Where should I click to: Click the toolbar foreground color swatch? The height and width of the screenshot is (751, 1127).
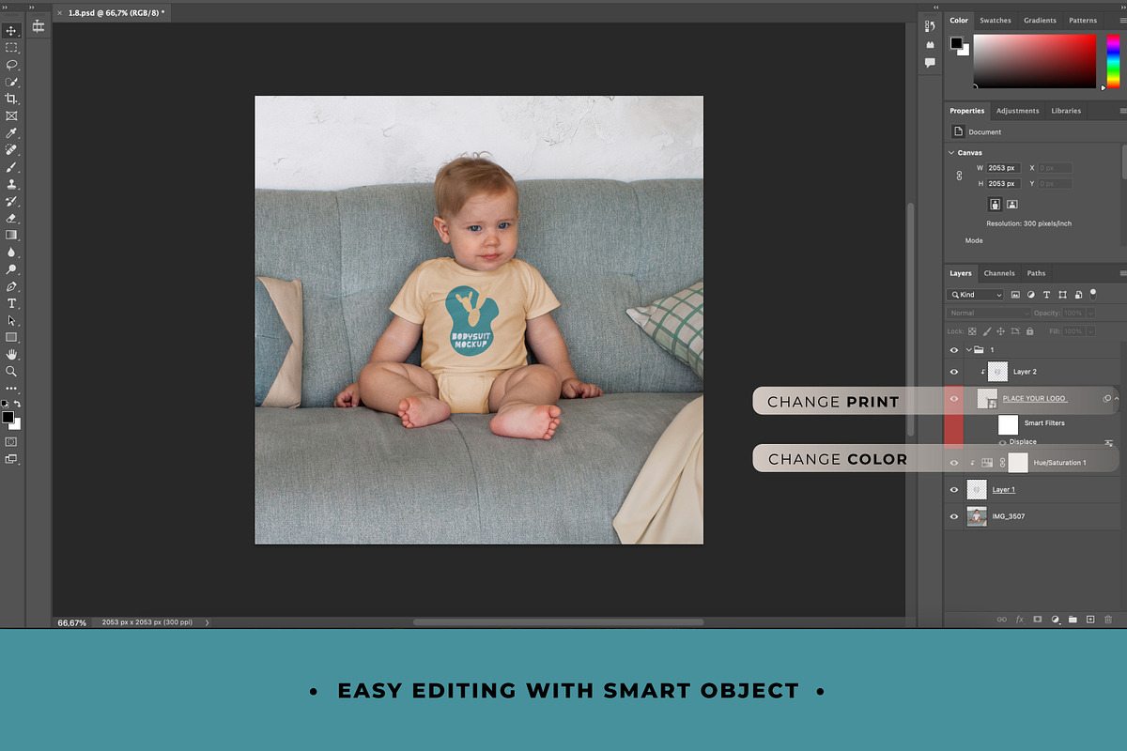click(8, 417)
